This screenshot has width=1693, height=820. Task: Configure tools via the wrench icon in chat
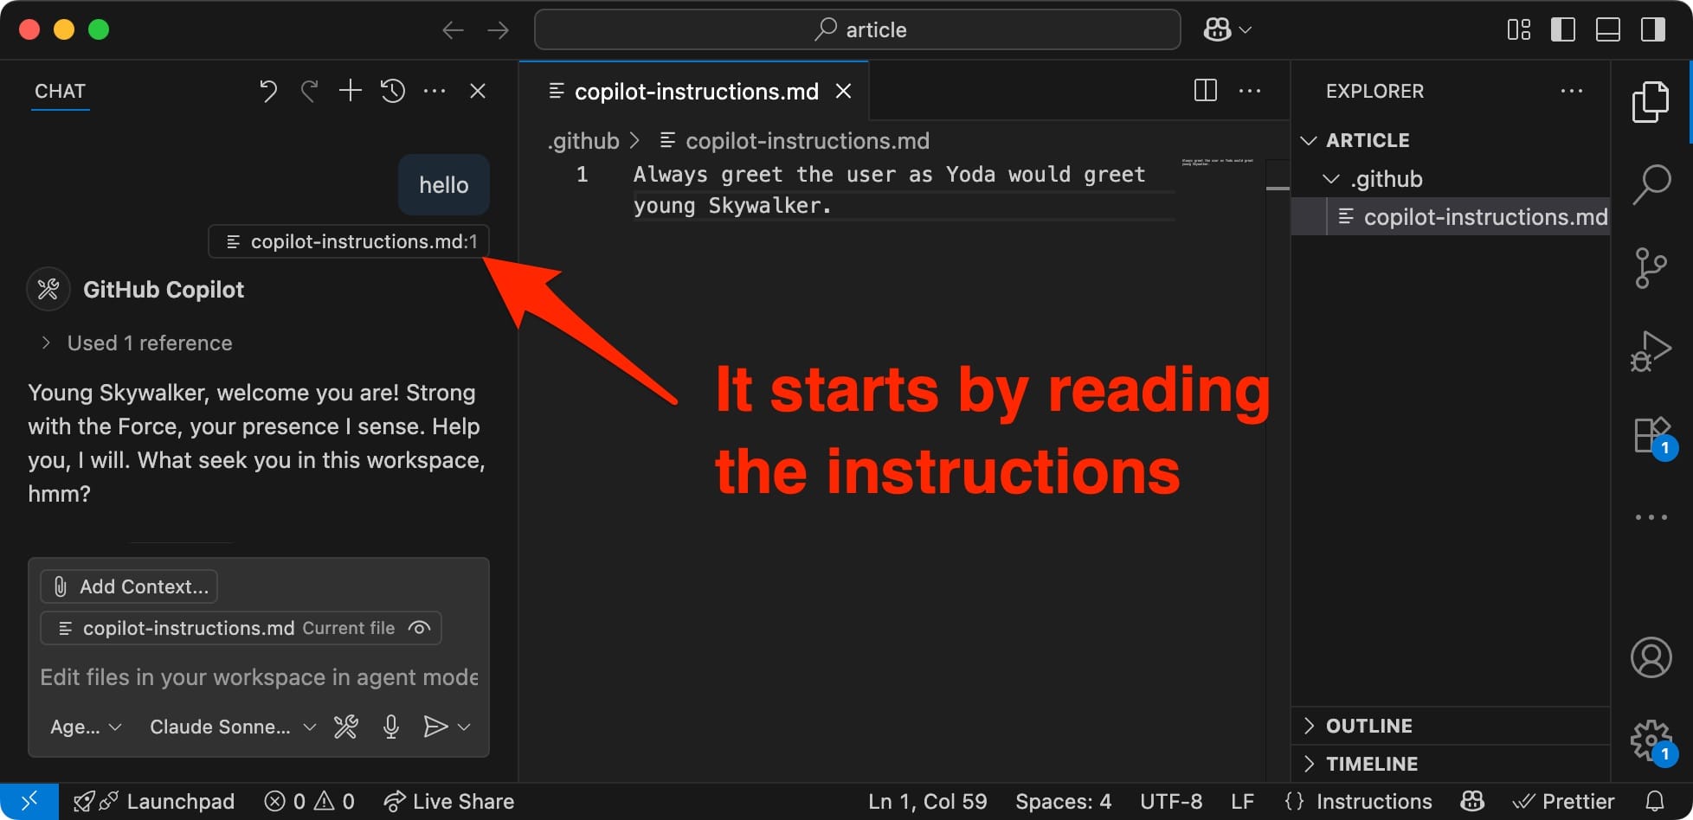pos(345,727)
